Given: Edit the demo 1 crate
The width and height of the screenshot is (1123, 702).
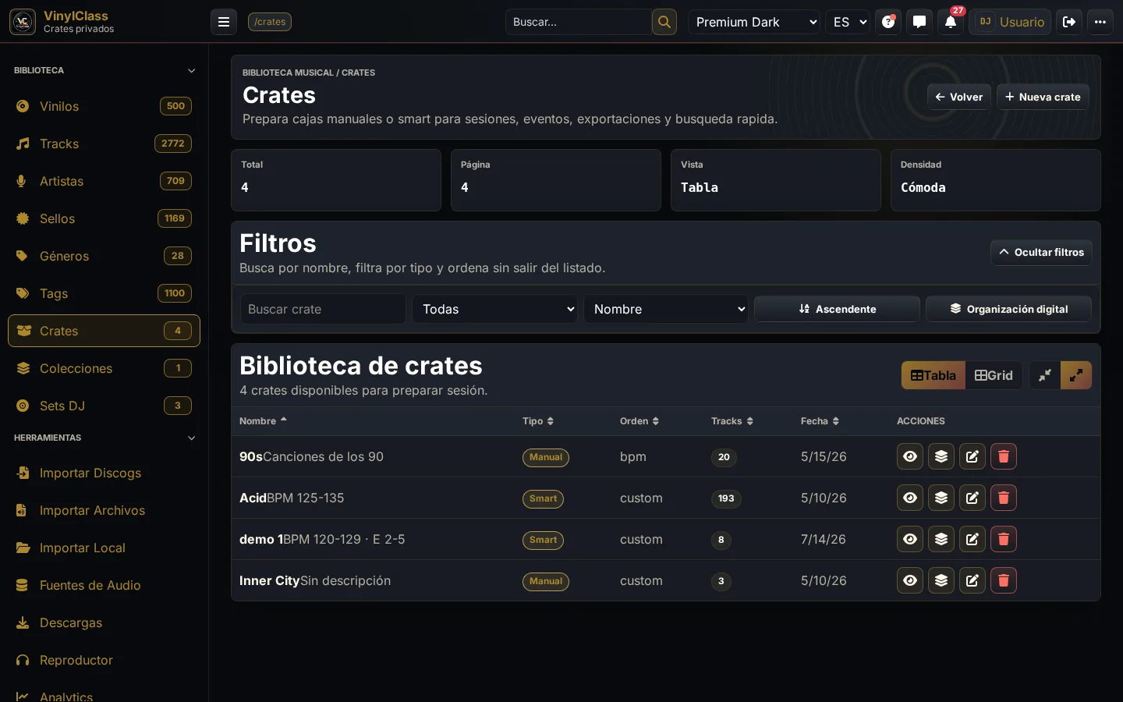Looking at the screenshot, I should pyautogui.click(x=972, y=539).
